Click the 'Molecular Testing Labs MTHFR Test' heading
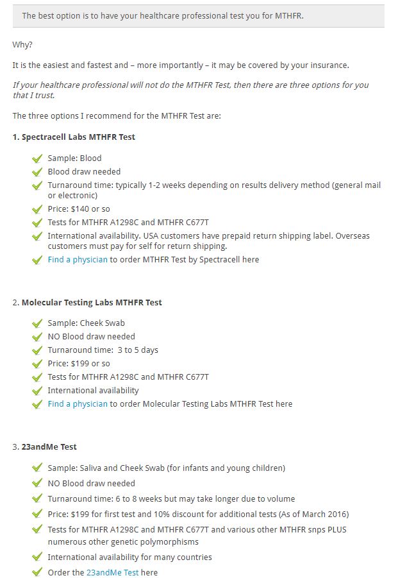Screen dimensions: 398x578 click(x=92, y=302)
